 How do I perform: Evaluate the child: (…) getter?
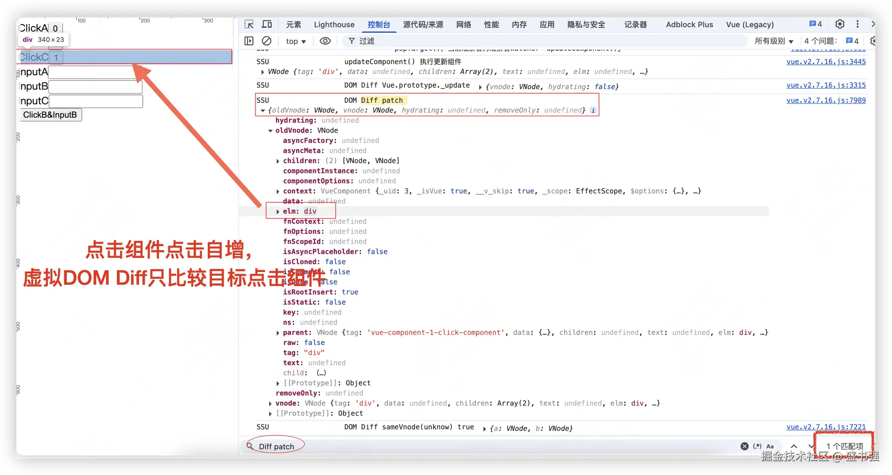[x=321, y=373]
